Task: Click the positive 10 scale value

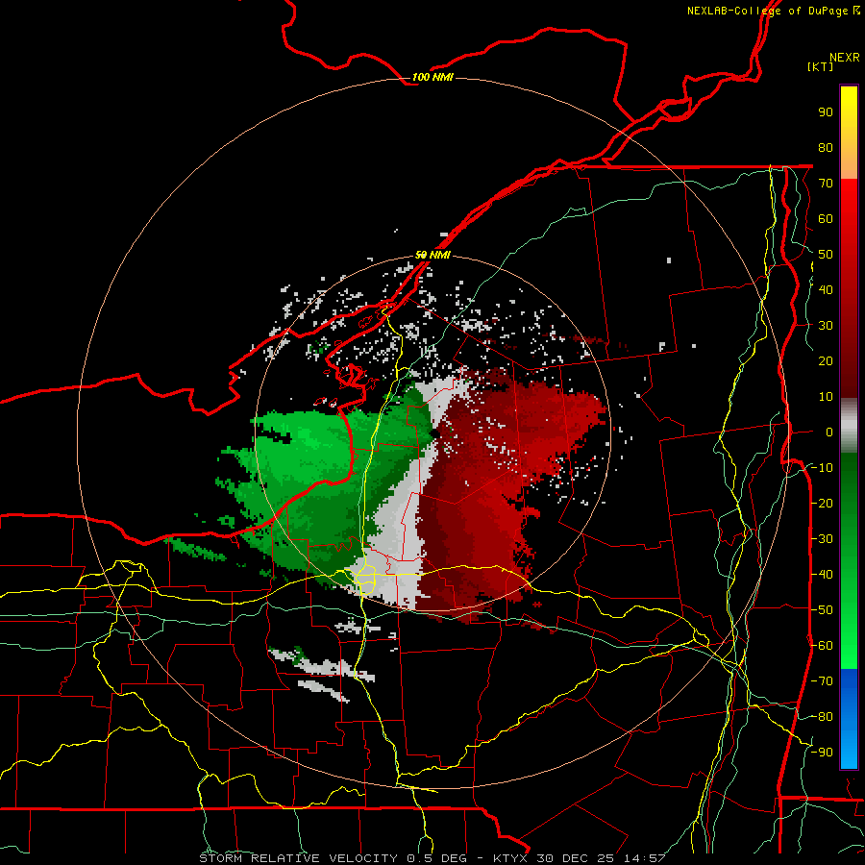Action: [826, 397]
